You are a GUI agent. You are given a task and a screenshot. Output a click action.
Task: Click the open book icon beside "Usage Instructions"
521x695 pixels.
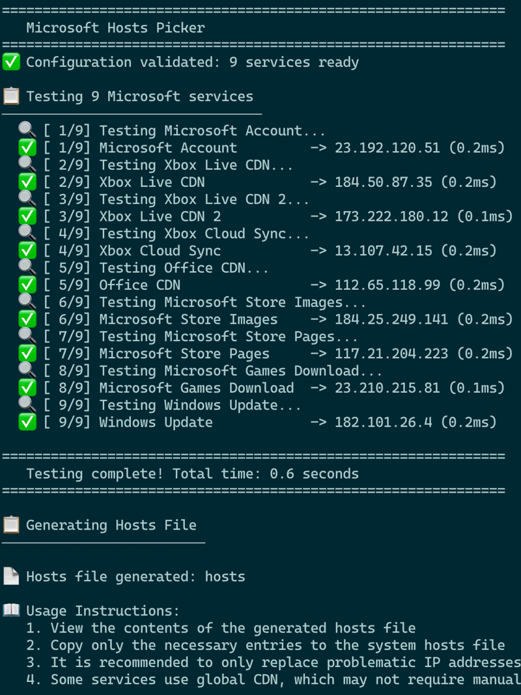pos(11,611)
